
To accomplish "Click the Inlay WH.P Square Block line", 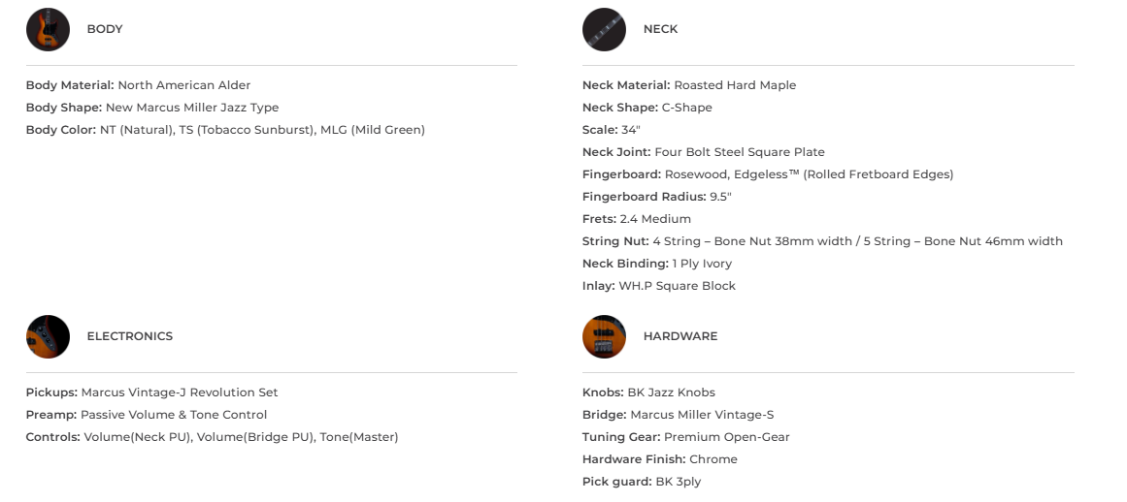I will coord(658,286).
